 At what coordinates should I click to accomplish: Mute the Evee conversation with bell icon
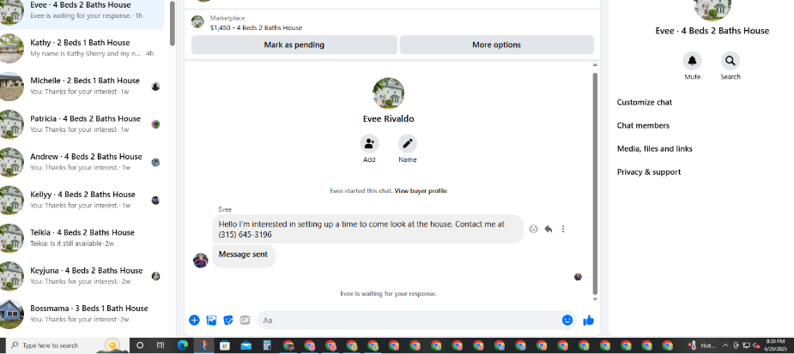click(x=692, y=61)
